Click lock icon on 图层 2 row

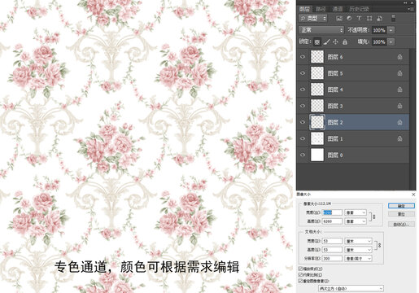point(399,122)
